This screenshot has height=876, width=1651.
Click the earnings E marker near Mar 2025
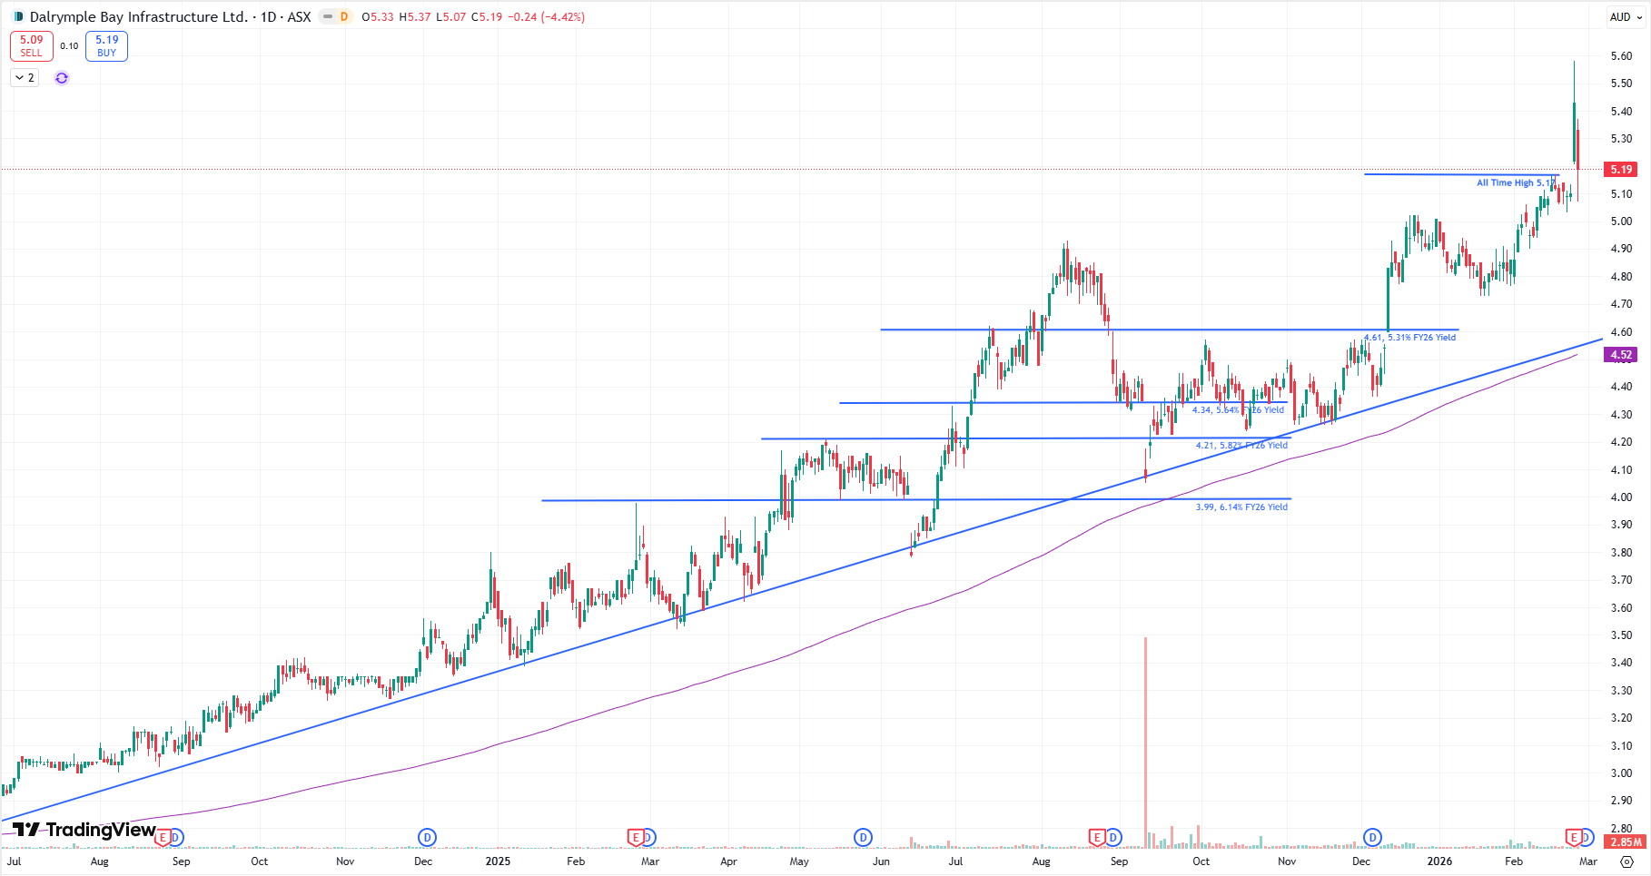pyautogui.click(x=636, y=837)
